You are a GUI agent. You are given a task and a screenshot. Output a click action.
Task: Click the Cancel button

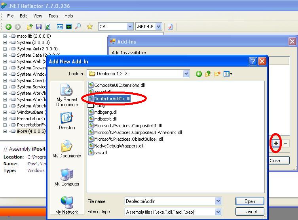[x=250, y=211]
